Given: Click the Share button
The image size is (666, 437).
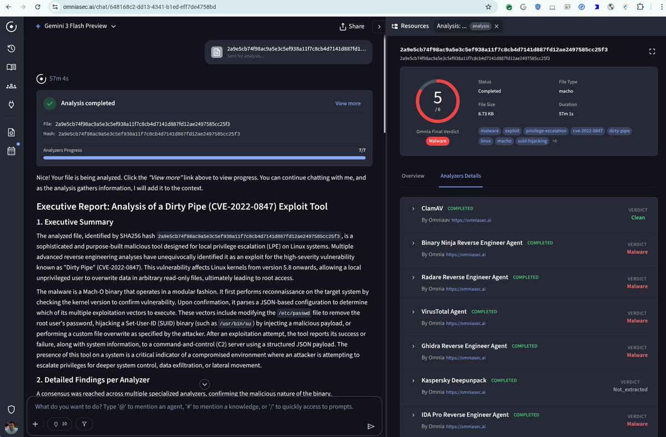Looking at the screenshot, I should point(352,26).
